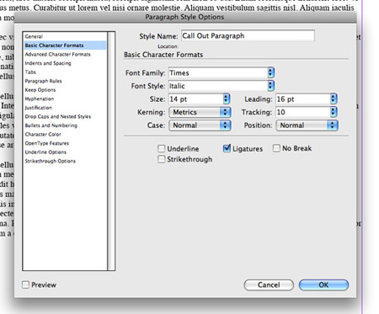Click the Style Name text field
The width and height of the screenshot is (379, 314).
pyautogui.click(x=248, y=36)
